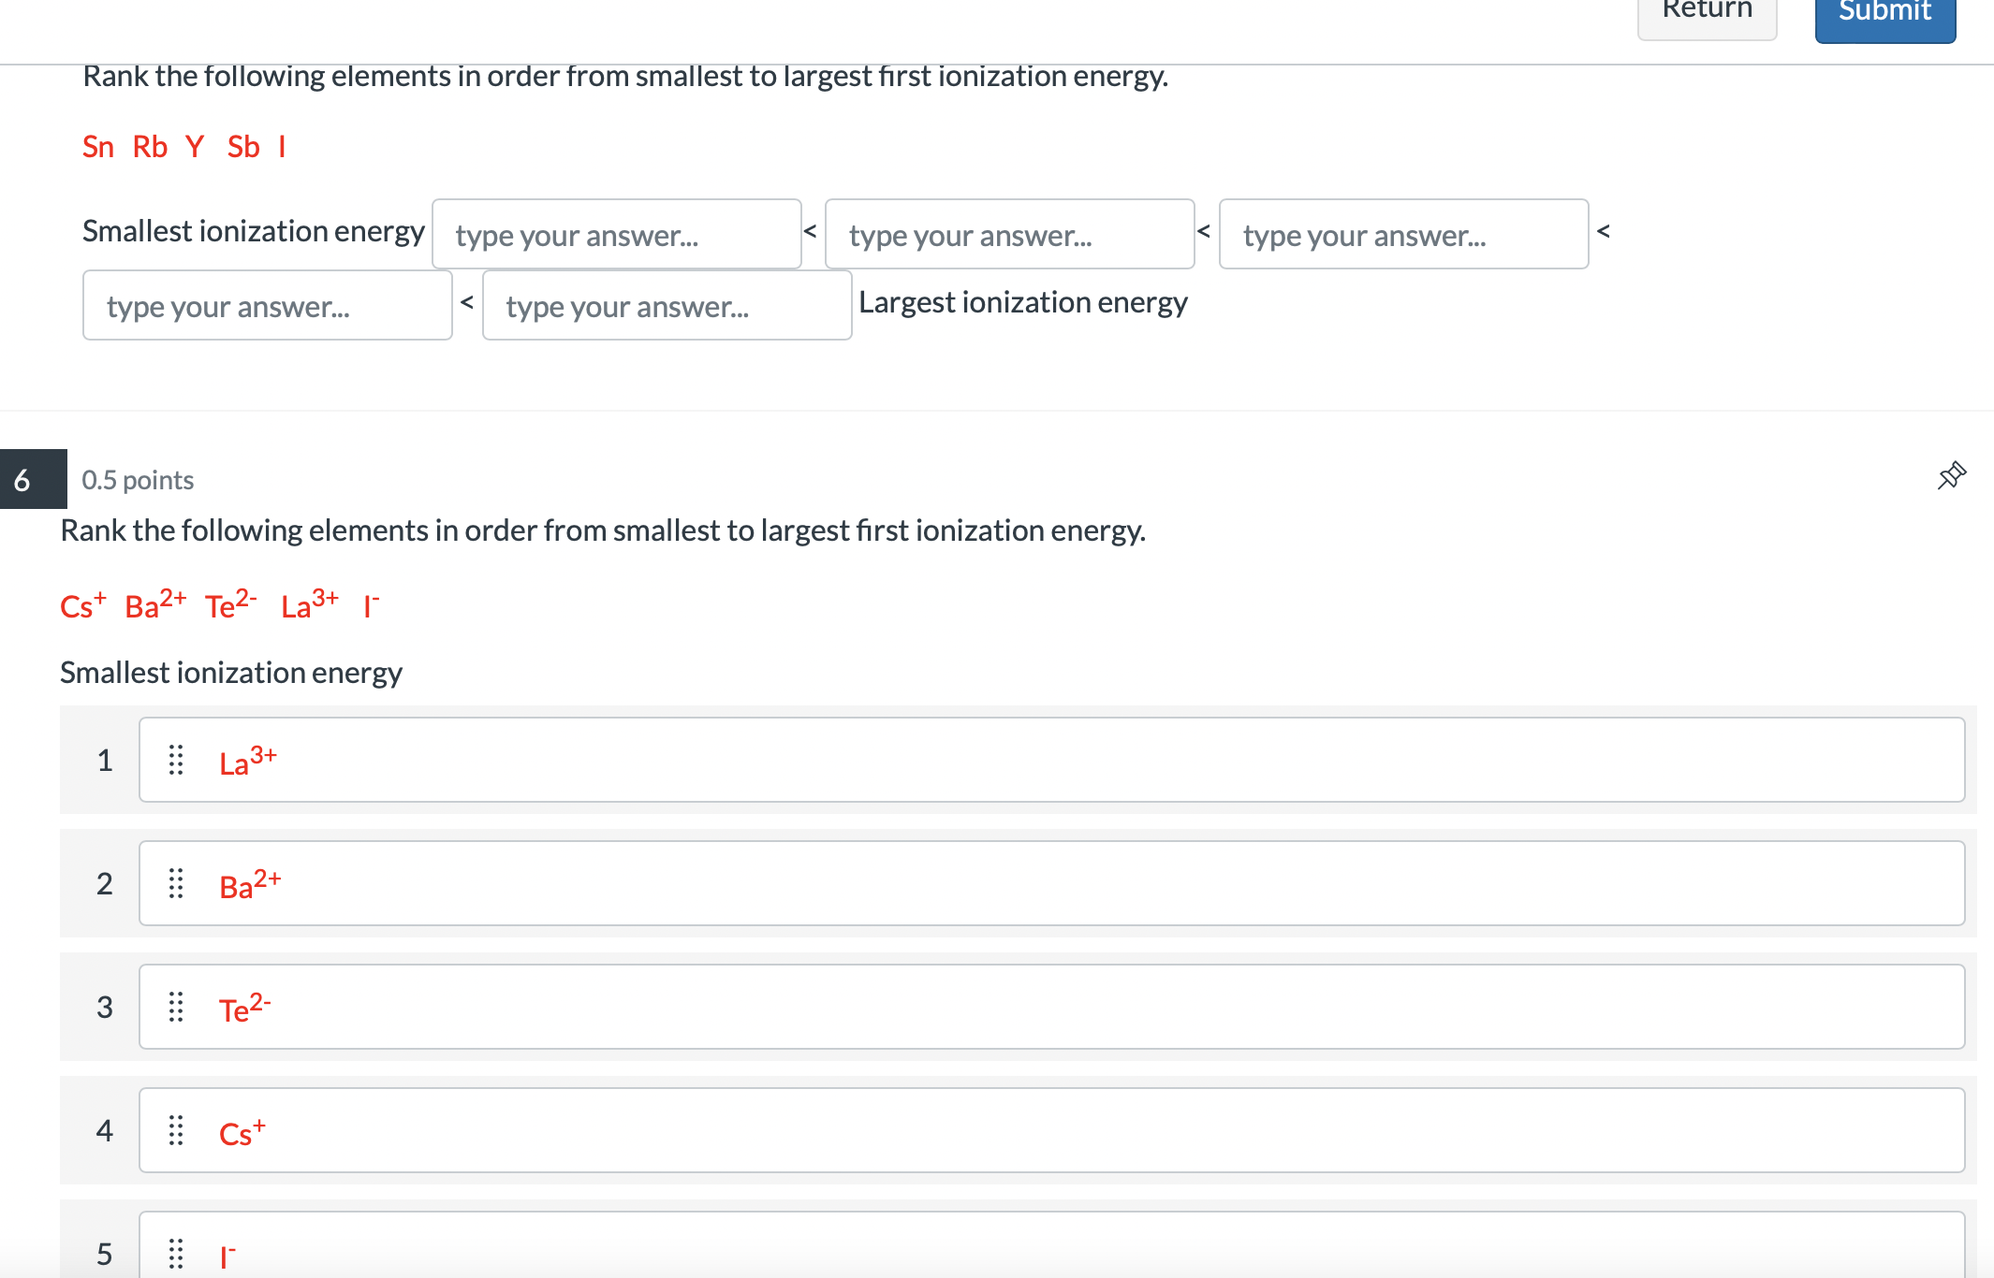Pin question 6 with the pushpin icon
Screen dimensions: 1994x1278
[x=1951, y=476]
